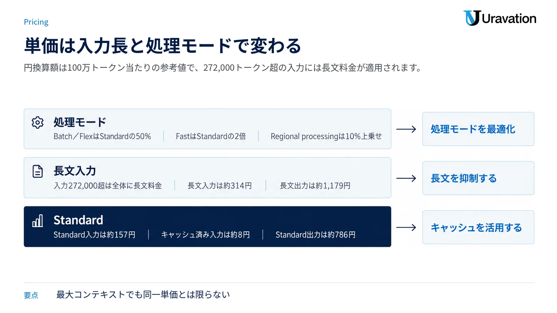The image size is (557, 313).
Task: Click the 要点 label
Action: (31, 295)
